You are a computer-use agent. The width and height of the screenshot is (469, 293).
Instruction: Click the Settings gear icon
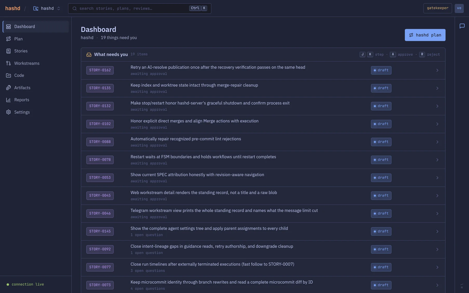pos(9,112)
